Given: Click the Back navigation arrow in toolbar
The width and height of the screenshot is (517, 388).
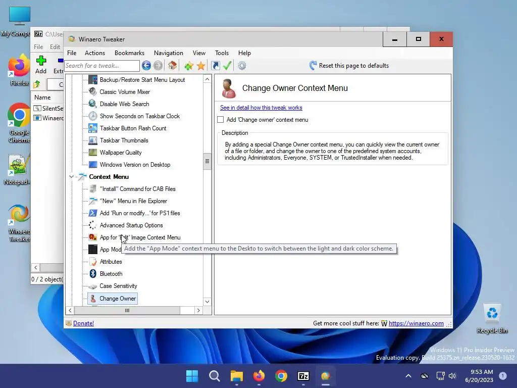Looking at the screenshot, I should [x=146, y=66].
